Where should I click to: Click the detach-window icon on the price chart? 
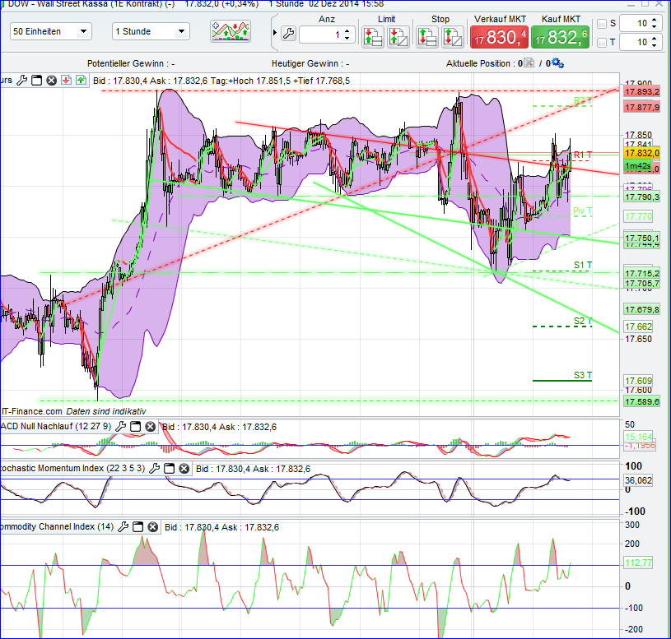[35, 80]
